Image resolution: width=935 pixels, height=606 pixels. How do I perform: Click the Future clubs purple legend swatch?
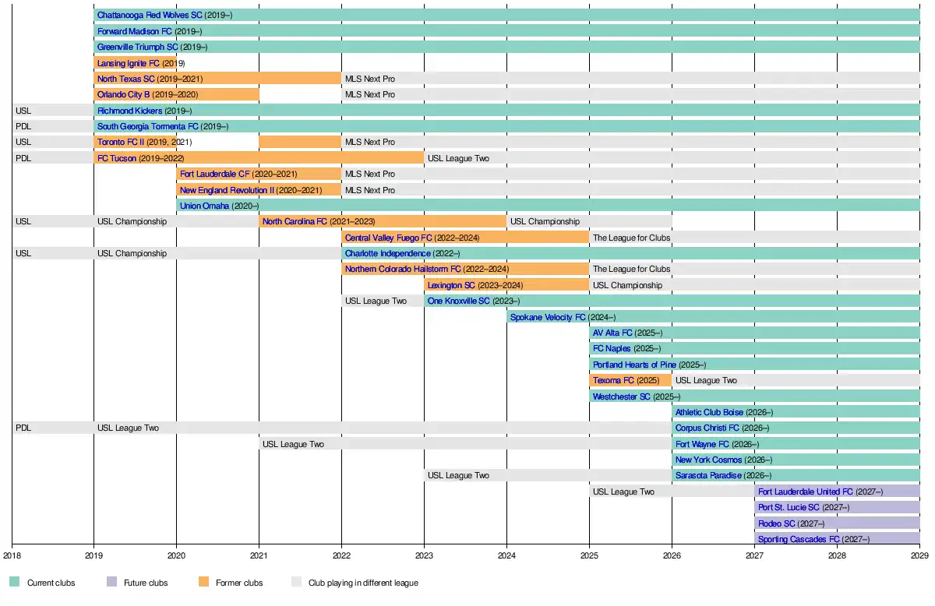click(111, 582)
